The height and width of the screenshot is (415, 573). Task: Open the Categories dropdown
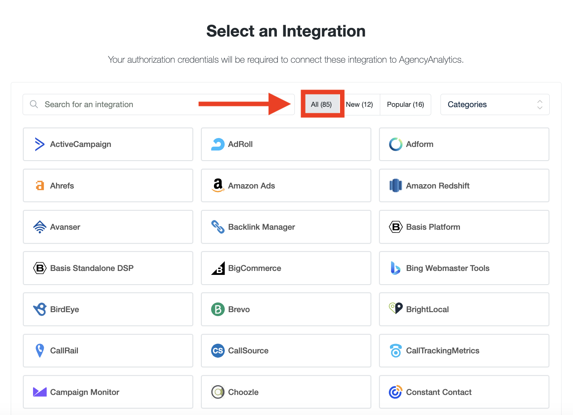(x=495, y=104)
